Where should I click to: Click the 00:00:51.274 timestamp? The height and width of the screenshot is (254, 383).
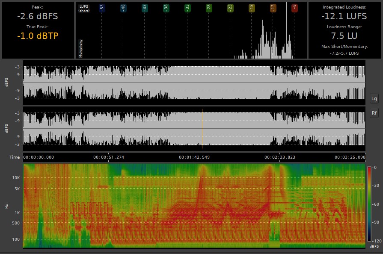109,157
